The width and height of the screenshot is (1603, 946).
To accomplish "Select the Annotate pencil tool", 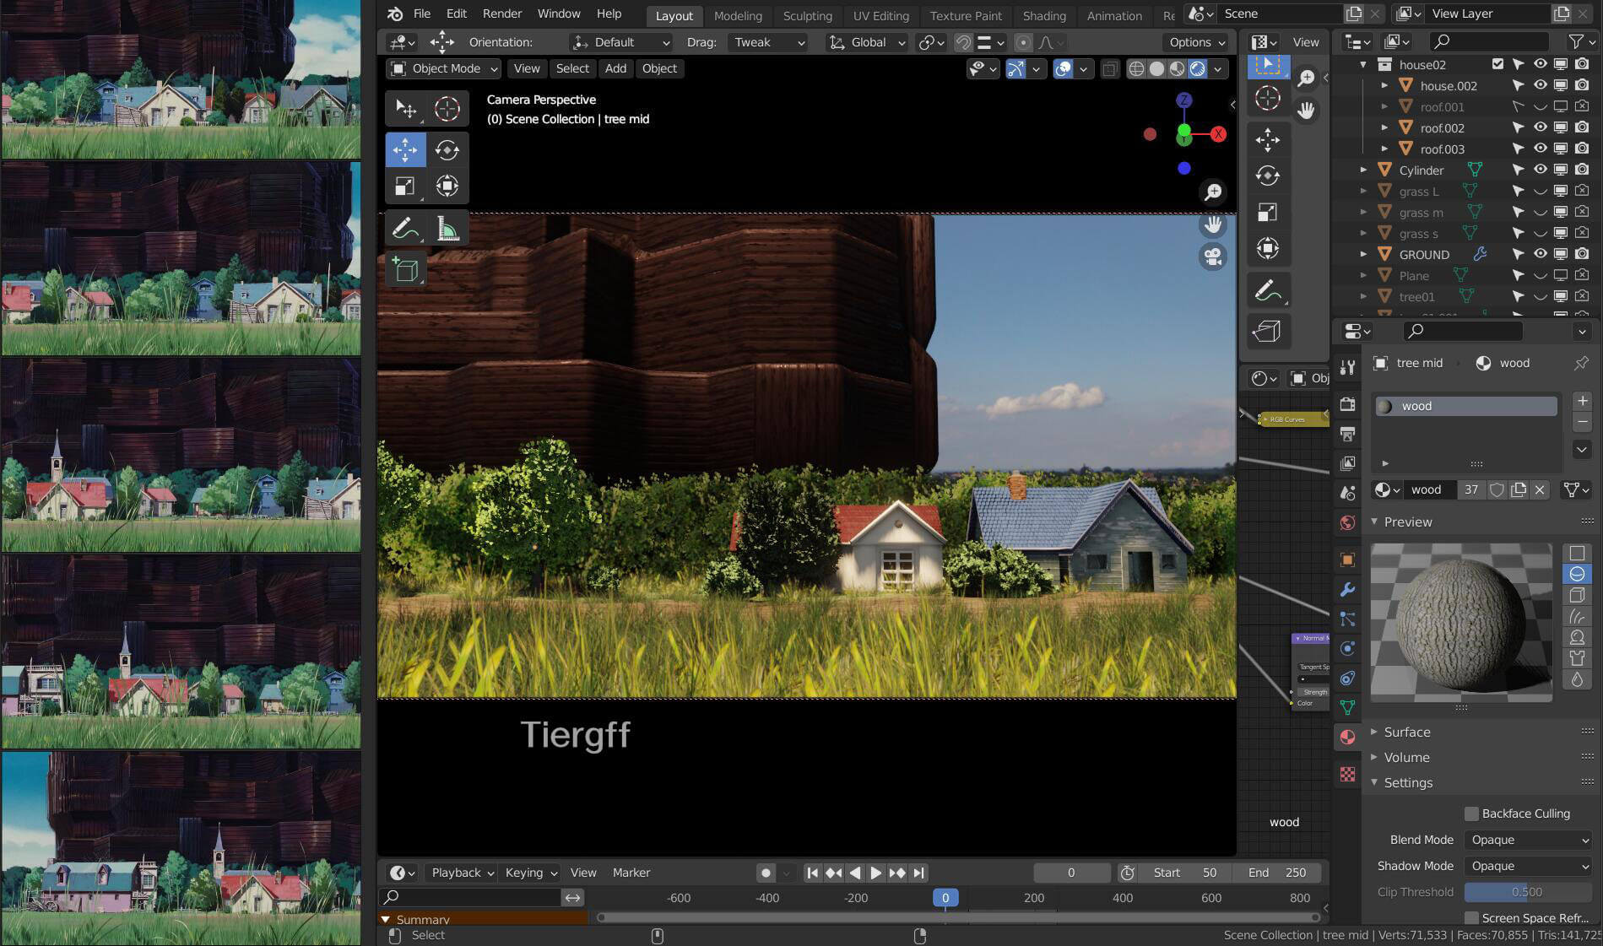I will [405, 229].
